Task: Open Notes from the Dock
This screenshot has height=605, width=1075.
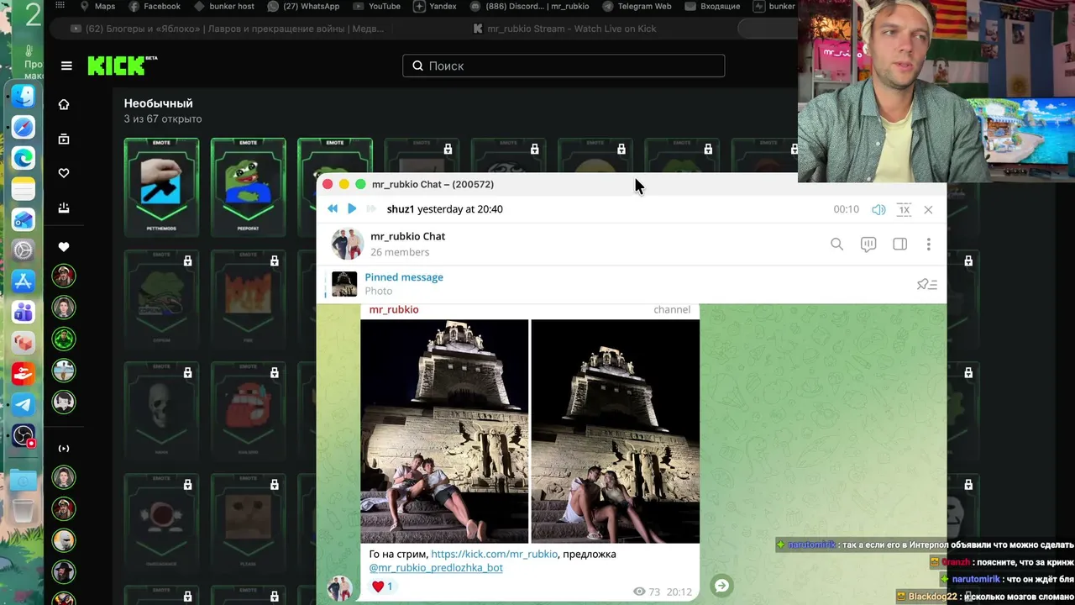Action: (x=24, y=189)
